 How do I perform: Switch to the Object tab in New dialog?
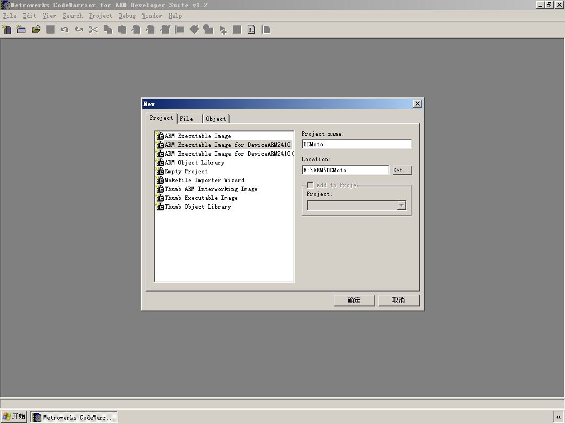pos(216,119)
